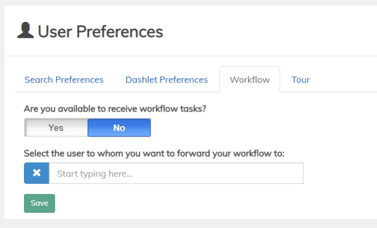This screenshot has height=228, width=377.
Task: Click the blue X clear icon
Action: (37, 173)
